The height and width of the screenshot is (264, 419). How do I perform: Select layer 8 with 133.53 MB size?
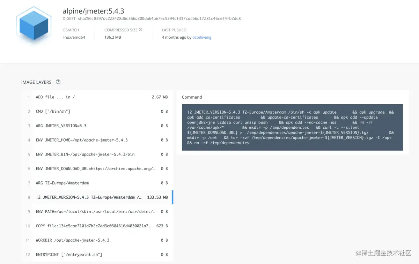click(x=97, y=197)
